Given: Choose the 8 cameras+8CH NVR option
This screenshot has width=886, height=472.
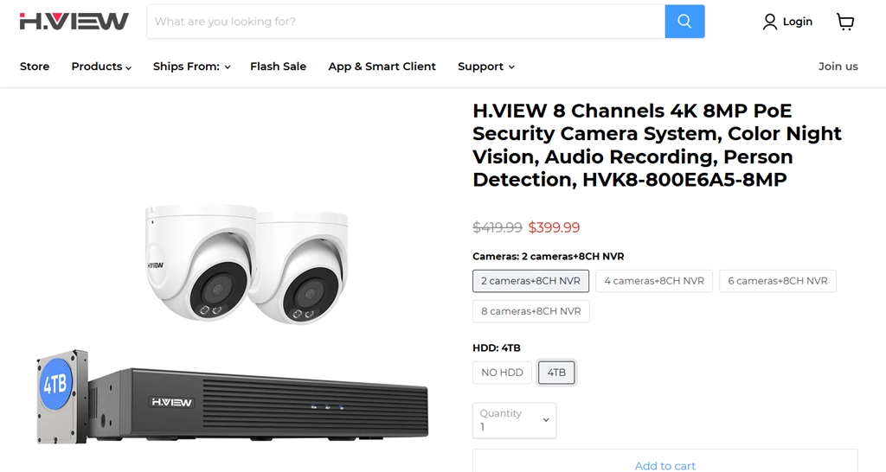Looking at the screenshot, I should (531, 311).
